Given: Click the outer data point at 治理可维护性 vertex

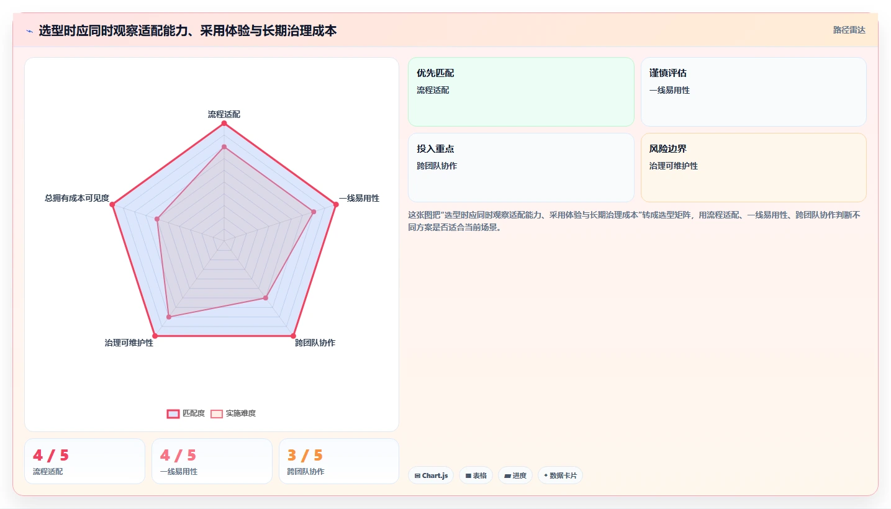Looking at the screenshot, I should tap(155, 336).
